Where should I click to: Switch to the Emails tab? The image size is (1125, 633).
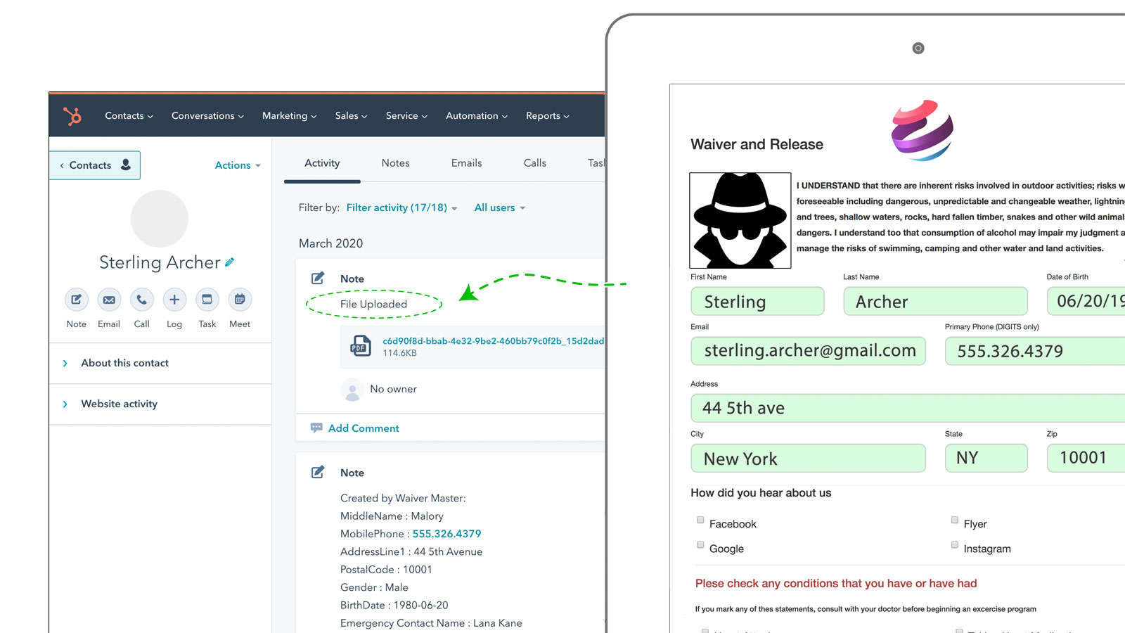coord(466,163)
